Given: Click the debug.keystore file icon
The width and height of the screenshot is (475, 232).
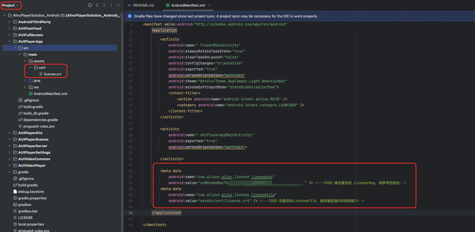Looking at the screenshot, I should tap(15, 191).
